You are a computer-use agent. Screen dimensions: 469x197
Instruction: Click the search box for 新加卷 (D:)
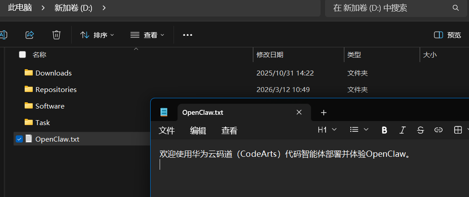396,8
